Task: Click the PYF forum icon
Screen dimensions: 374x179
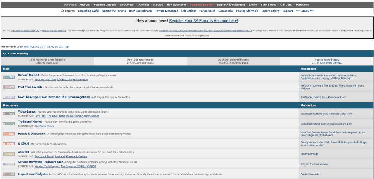Action: click(9, 87)
